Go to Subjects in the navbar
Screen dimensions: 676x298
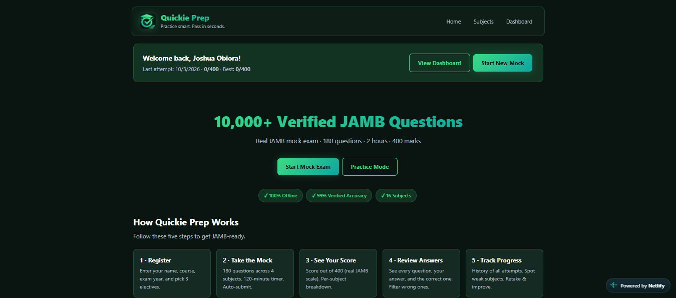(484, 22)
